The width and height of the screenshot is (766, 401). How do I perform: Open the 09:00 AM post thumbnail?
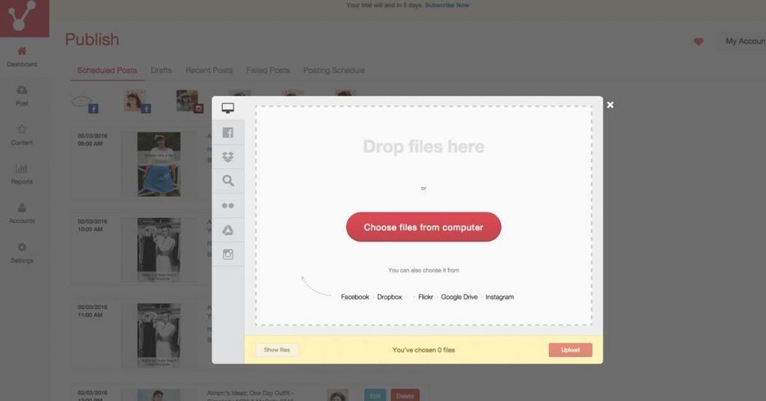159,164
